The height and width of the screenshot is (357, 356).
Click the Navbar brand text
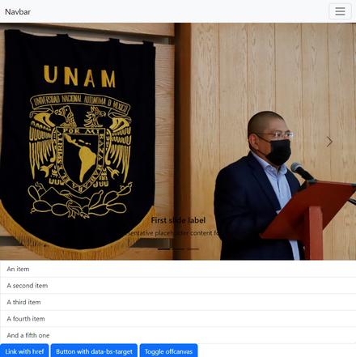18,11
